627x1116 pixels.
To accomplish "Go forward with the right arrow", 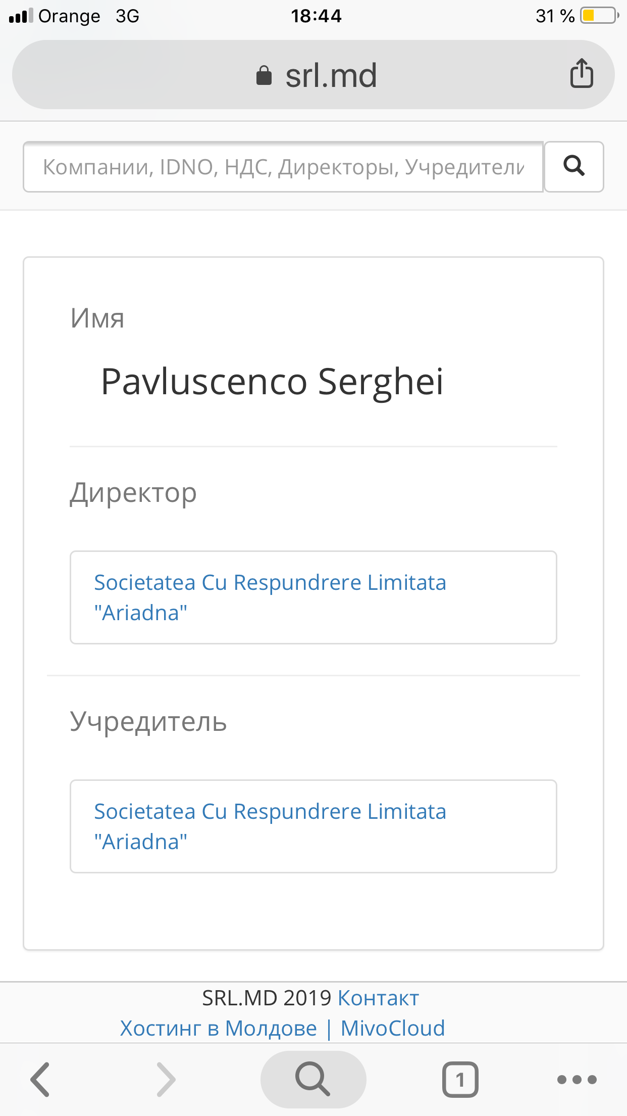I will [x=166, y=1080].
